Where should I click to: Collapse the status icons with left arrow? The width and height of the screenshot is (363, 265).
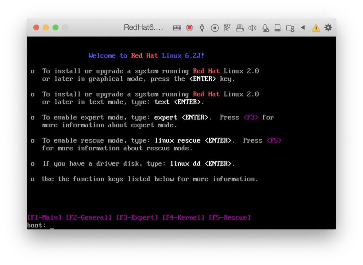[303, 28]
